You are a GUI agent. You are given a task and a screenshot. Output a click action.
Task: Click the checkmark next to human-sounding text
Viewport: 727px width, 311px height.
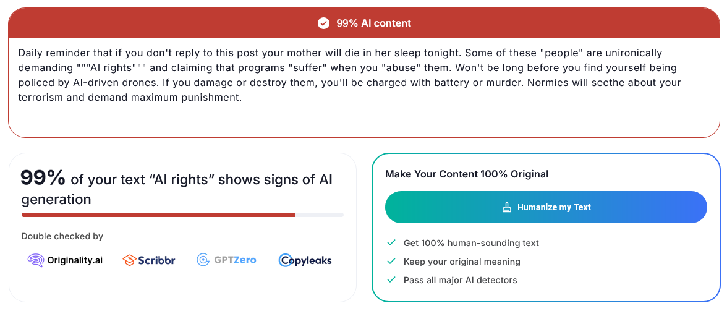[x=391, y=243]
